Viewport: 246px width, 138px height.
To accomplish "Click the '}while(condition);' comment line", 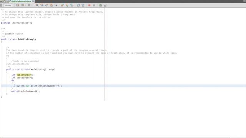I will coord(18,64).
